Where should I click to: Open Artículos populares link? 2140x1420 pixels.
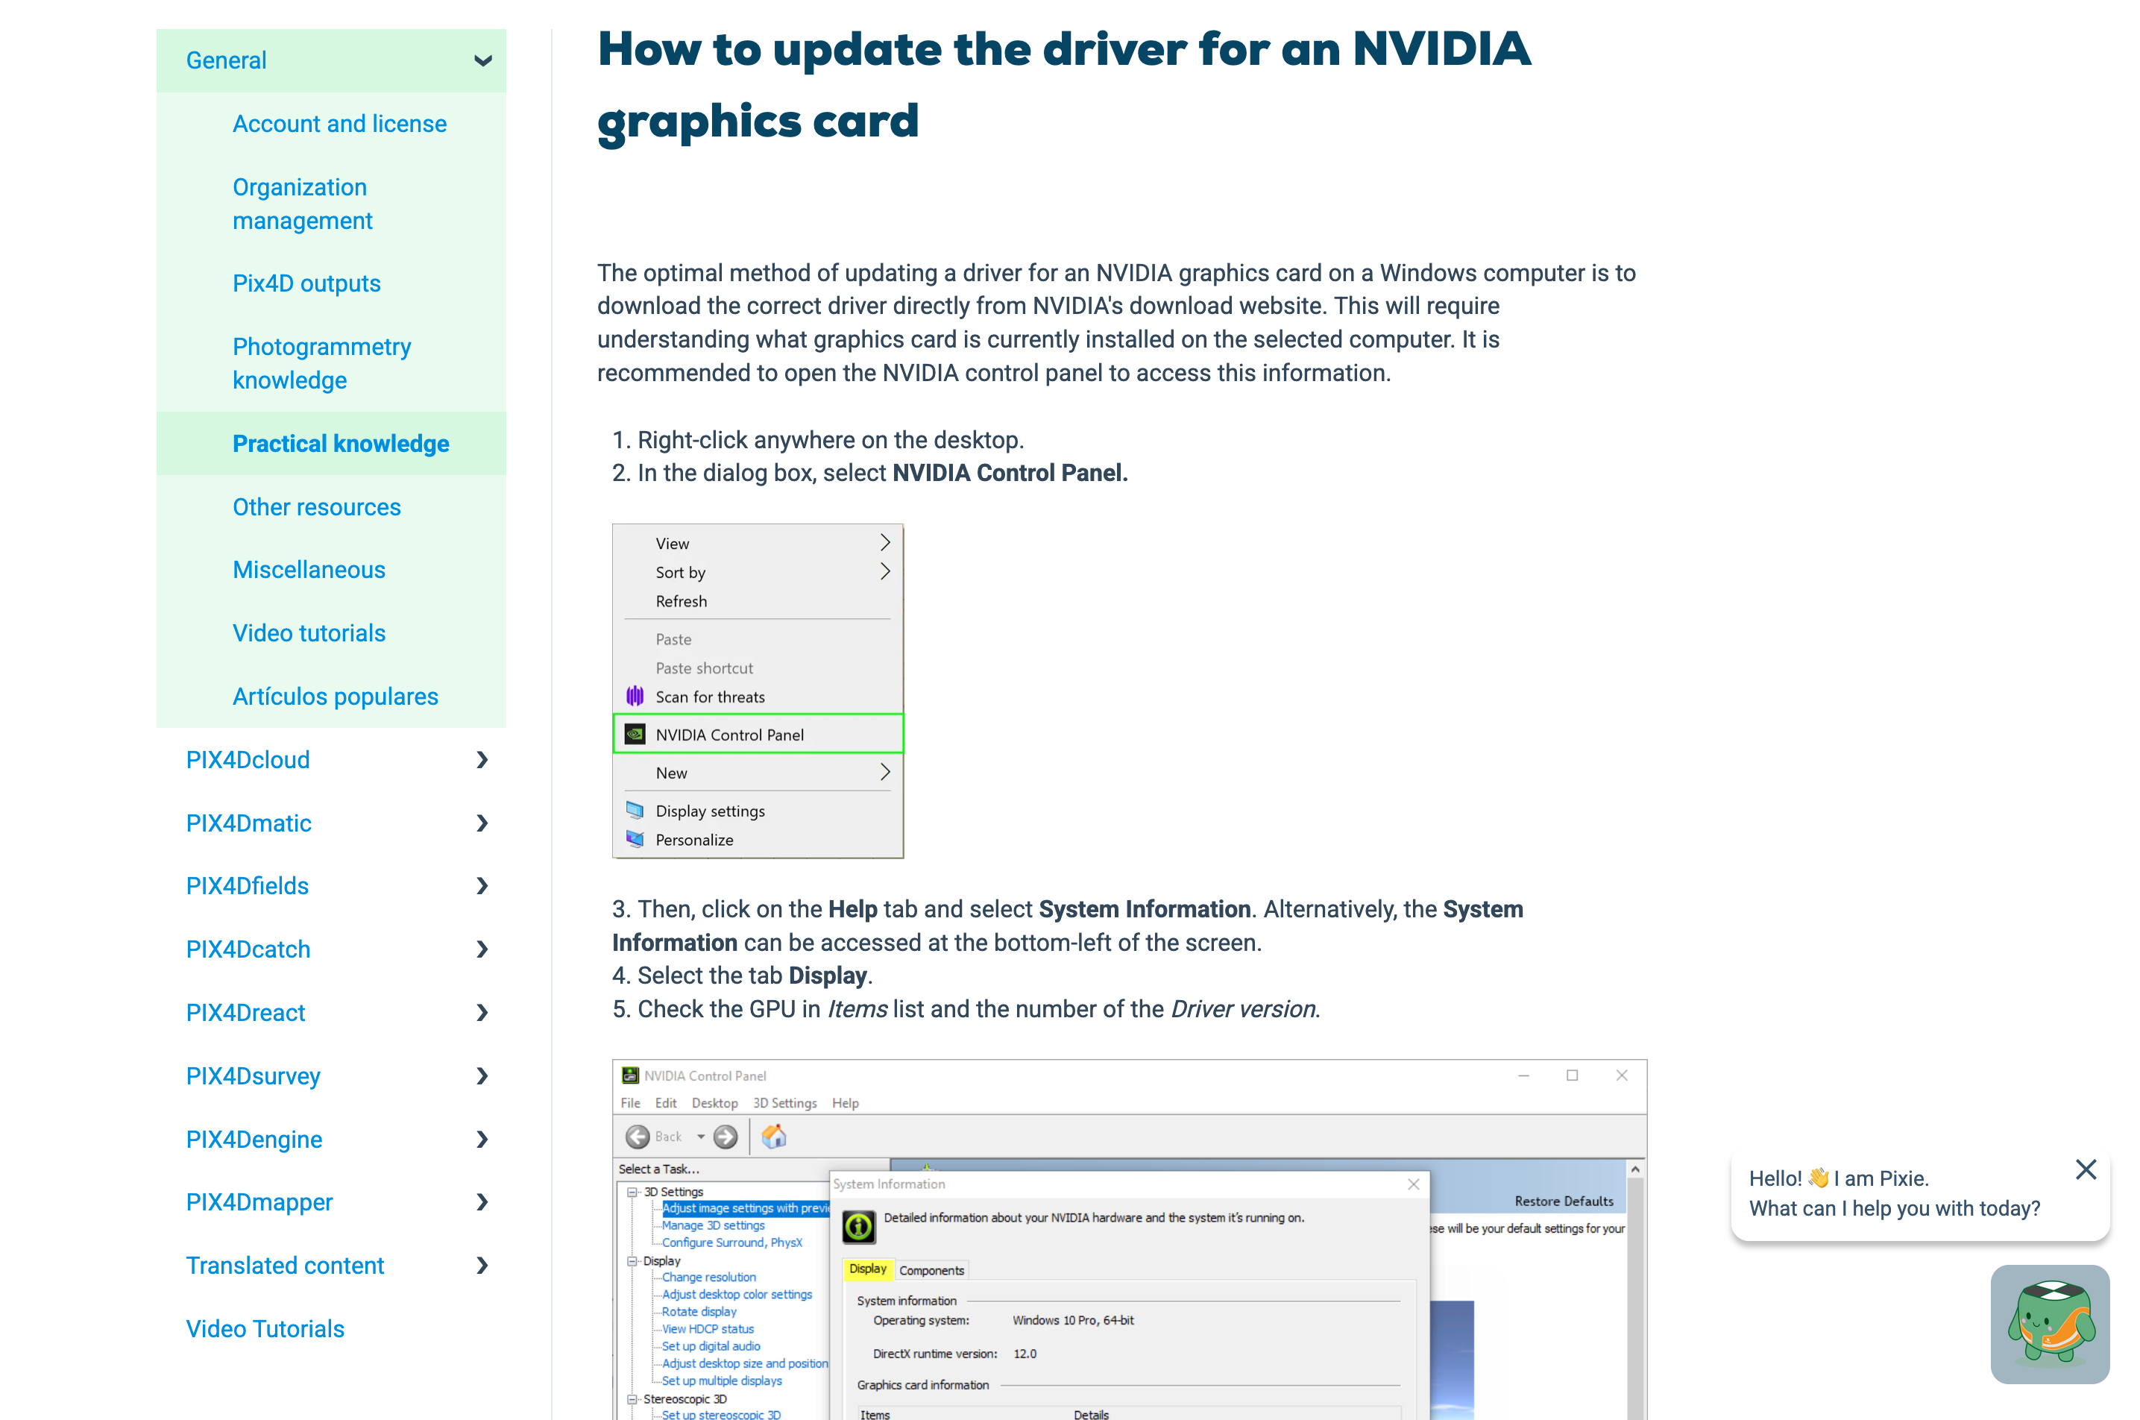point(335,697)
